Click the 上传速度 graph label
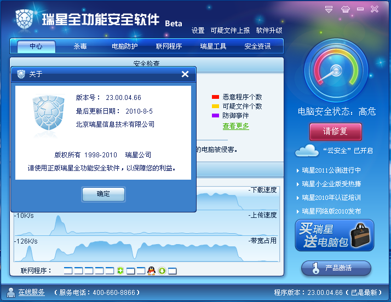Screen dimensions: 391x302 263,215
